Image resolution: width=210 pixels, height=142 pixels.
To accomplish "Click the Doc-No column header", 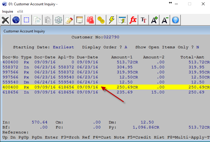I will (x=10, y=57).
